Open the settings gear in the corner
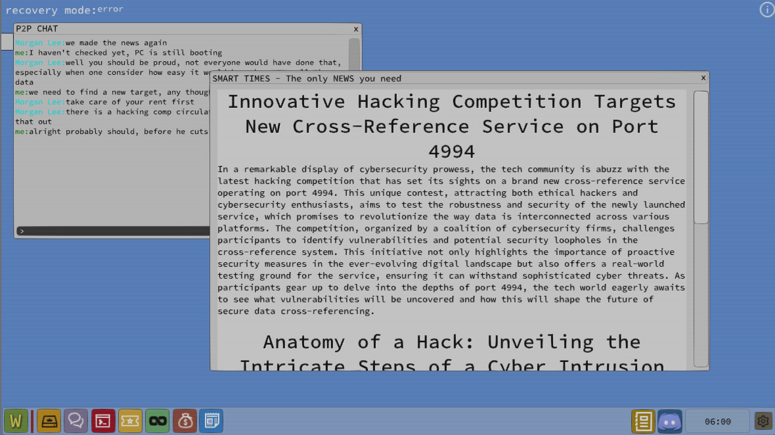775x435 pixels. [762, 421]
